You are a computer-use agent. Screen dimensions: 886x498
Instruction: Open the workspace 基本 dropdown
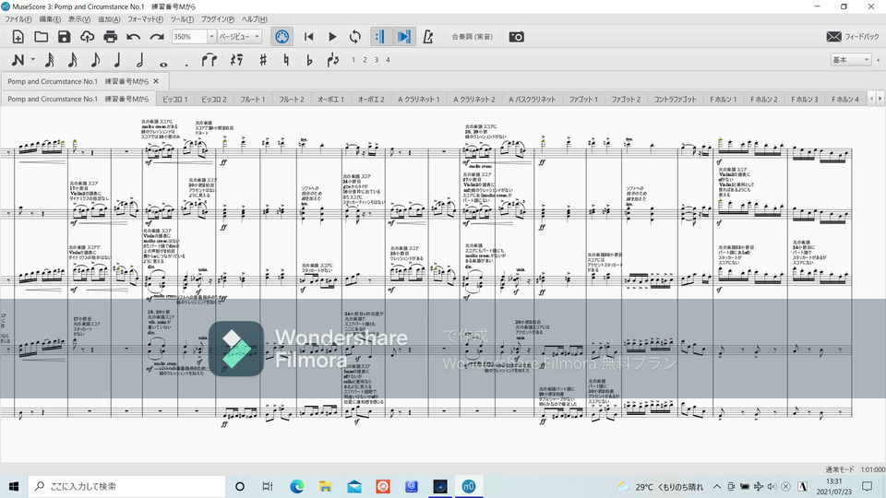coord(850,59)
